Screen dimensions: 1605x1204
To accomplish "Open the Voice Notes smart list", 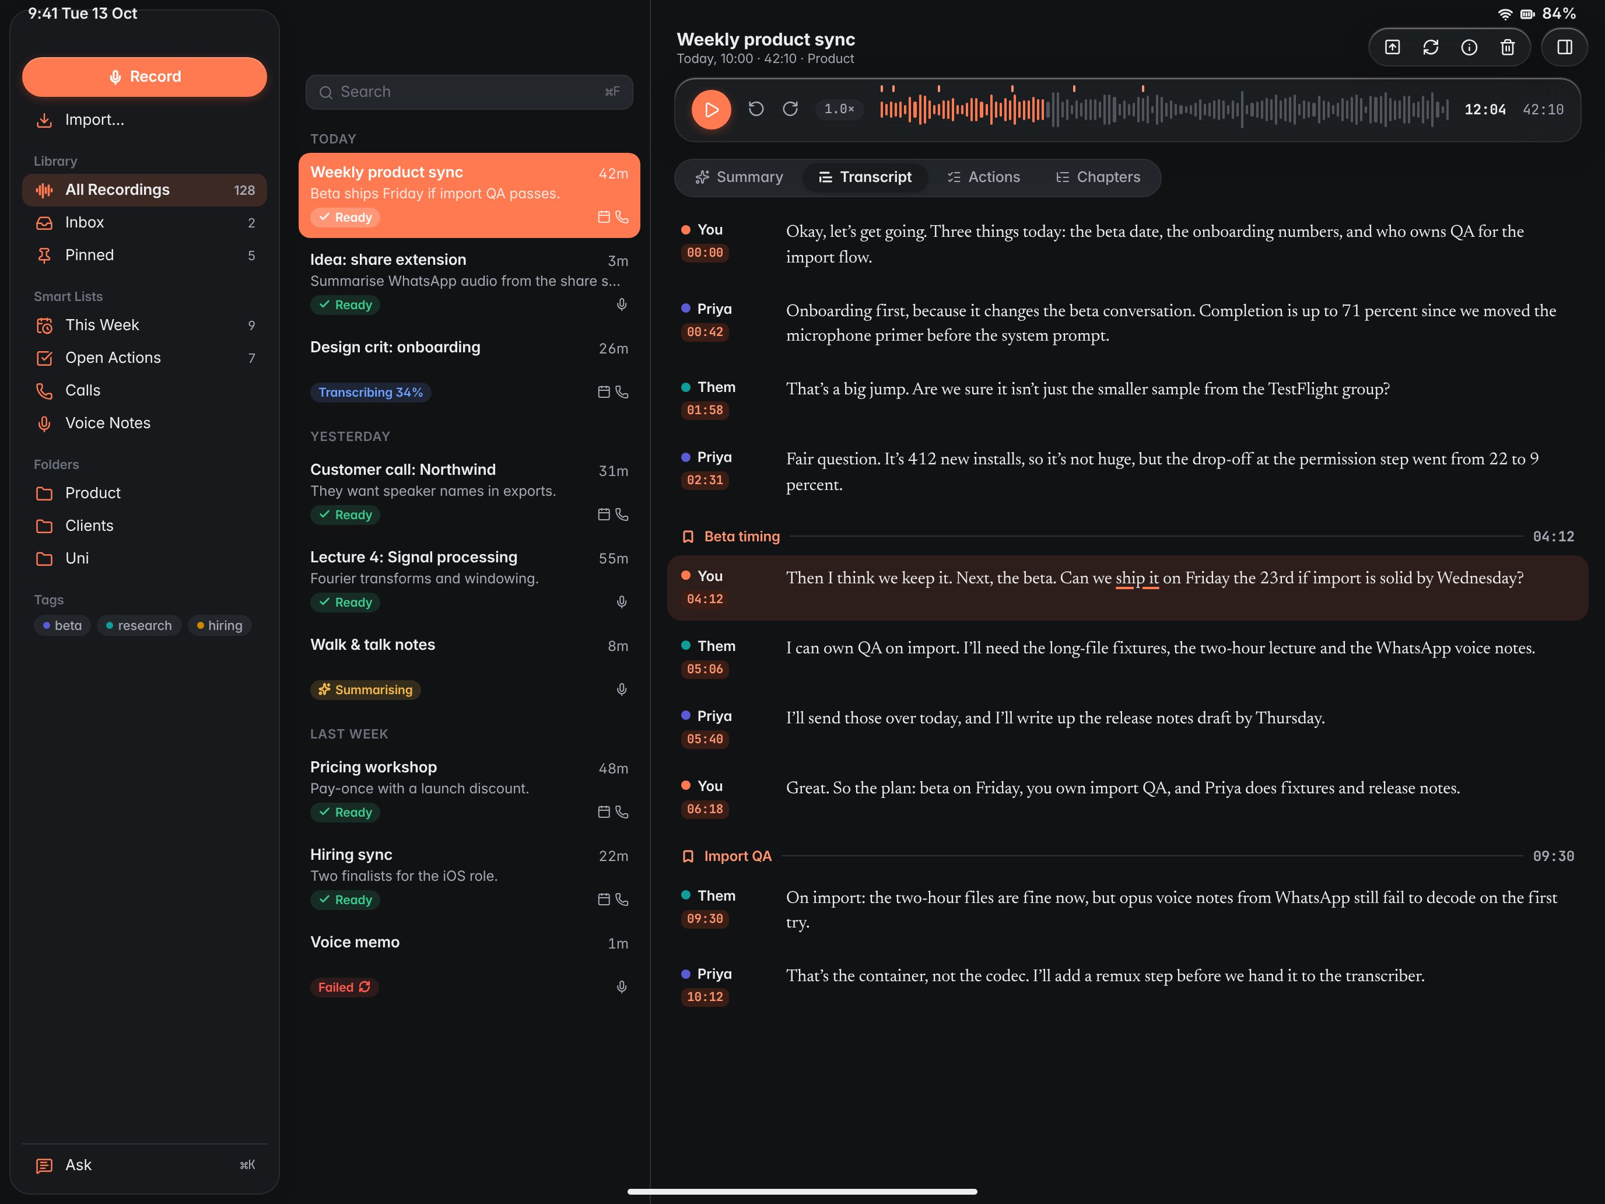I will [x=145, y=423].
